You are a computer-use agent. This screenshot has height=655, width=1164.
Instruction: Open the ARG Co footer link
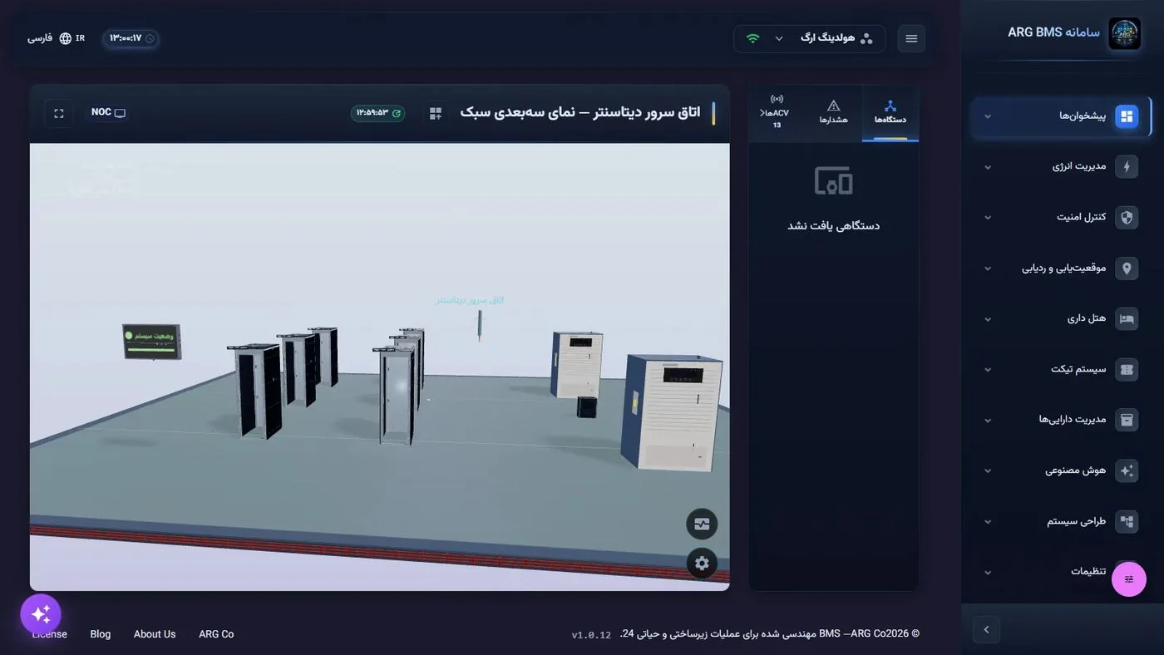point(216,634)
